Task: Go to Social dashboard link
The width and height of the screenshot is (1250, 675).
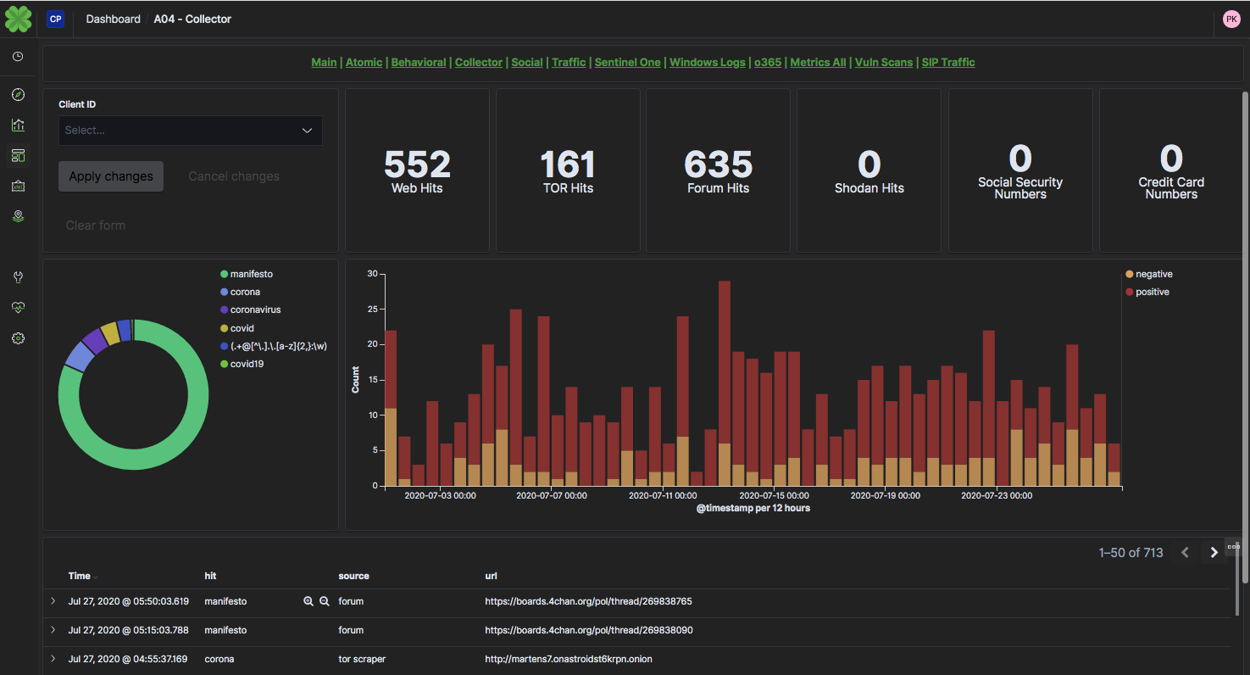Action: click(527, 62)
